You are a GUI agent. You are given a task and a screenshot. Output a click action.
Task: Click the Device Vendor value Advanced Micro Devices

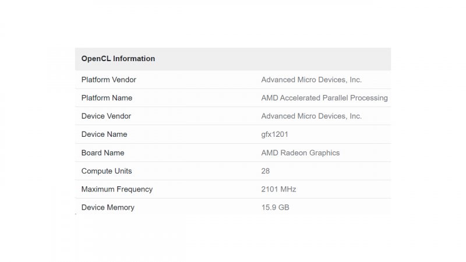pyautogui.click(x=311, y=116)
